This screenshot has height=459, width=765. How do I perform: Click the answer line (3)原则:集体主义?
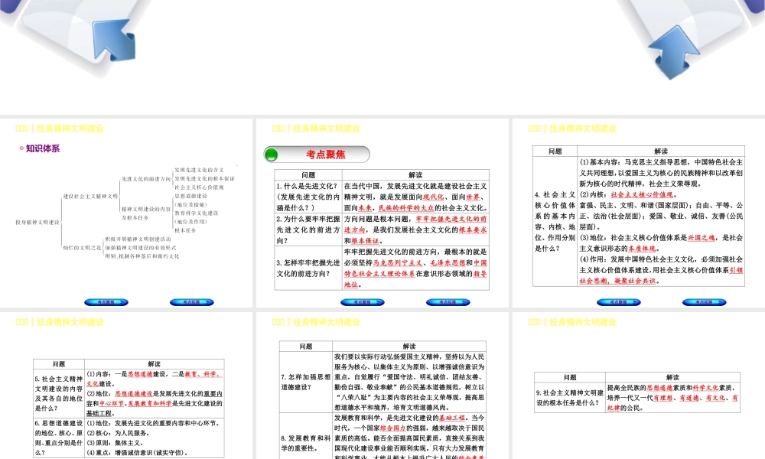115,443
